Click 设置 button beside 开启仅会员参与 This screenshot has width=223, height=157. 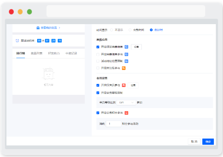(133, 85)
